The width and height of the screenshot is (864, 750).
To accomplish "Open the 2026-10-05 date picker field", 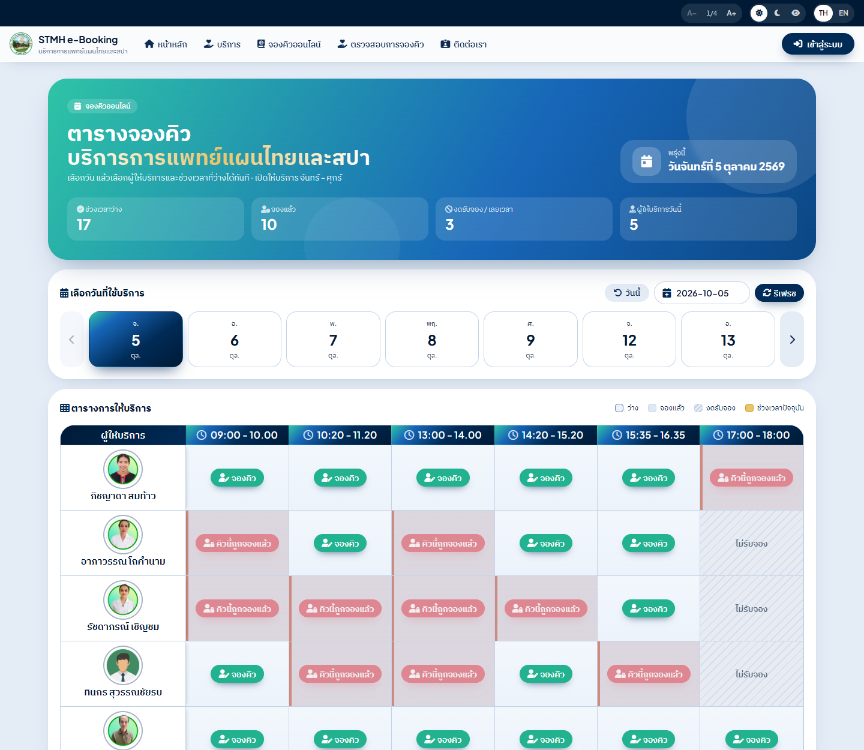I will tap(702, 293).
